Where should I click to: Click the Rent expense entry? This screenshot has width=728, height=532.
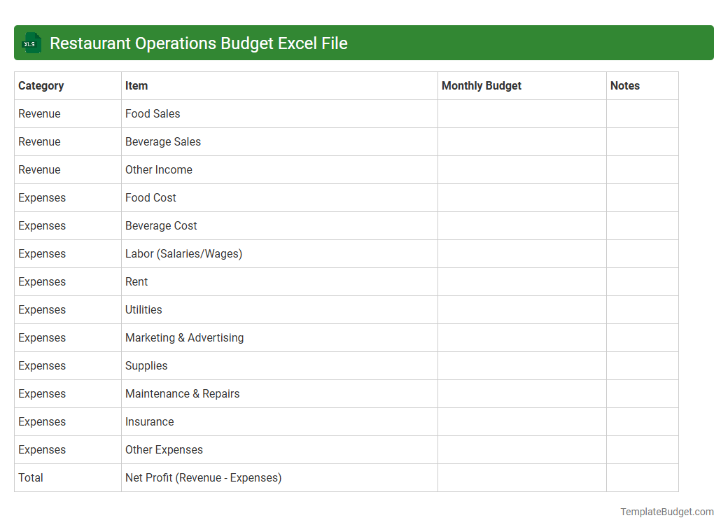pyautogui.click(x=136, y=281)
